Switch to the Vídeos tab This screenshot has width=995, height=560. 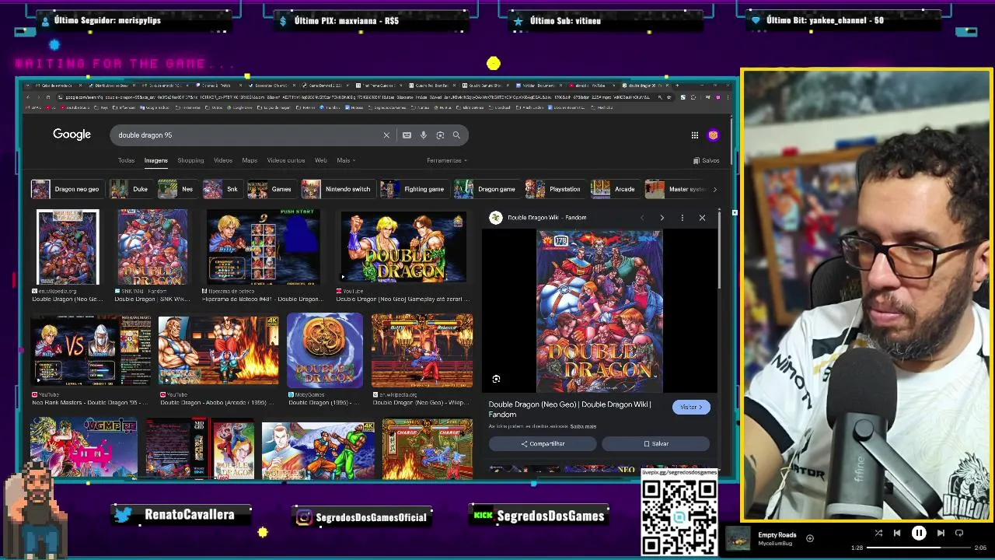click(x=223, y=160)
